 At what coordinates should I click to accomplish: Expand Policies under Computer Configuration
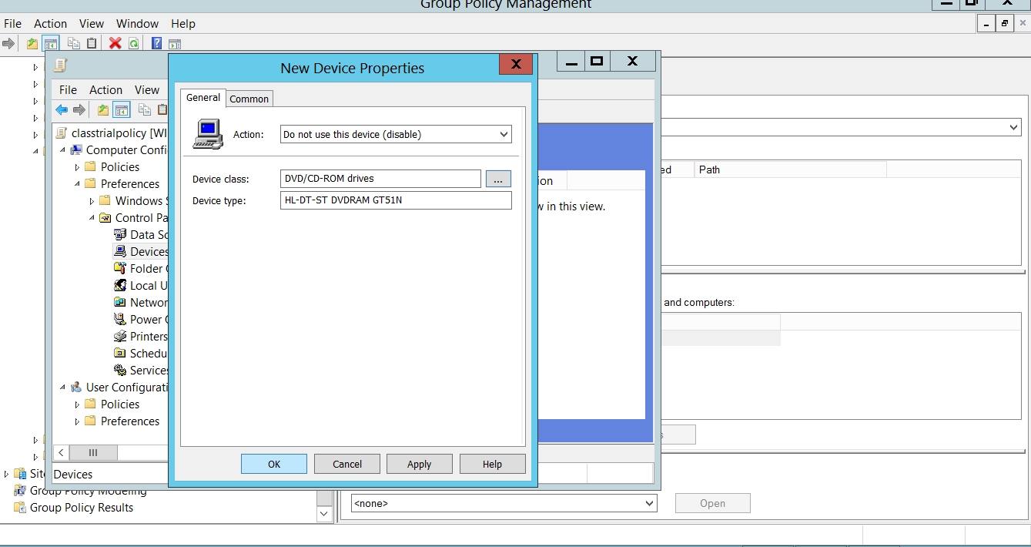[77, 167]
